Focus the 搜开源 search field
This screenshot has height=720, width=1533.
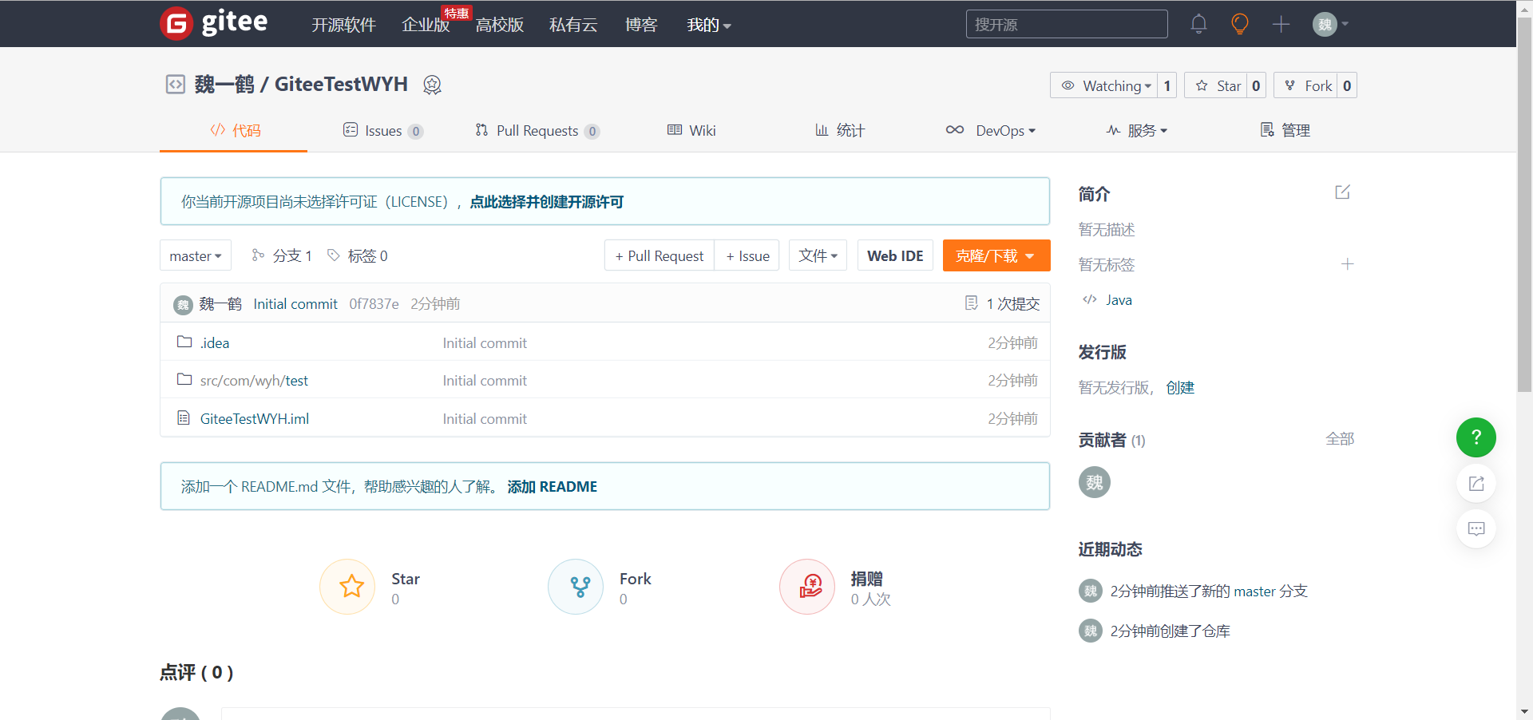[1067, 24]
